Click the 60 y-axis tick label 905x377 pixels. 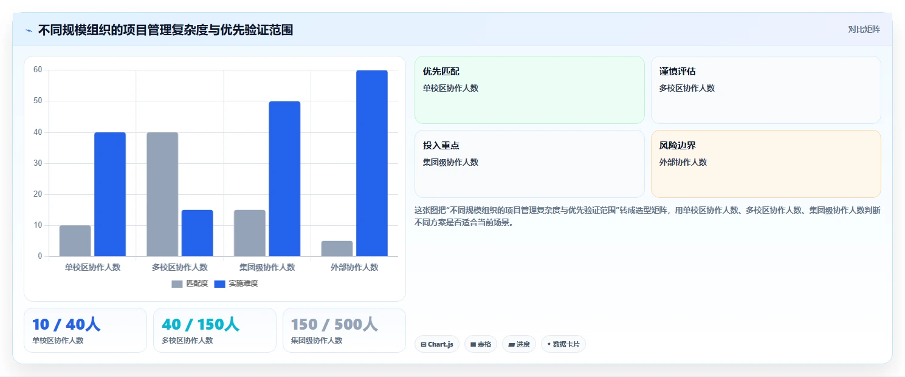[x=38, y=70]
